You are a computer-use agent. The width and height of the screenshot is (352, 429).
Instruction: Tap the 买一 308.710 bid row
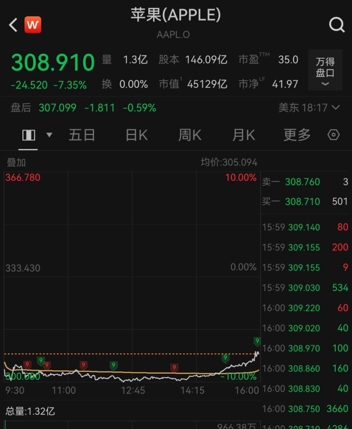pyautogui.click(x=305, y=201)
